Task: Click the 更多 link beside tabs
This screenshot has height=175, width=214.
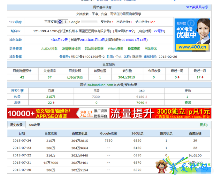Action: [204, 125]
